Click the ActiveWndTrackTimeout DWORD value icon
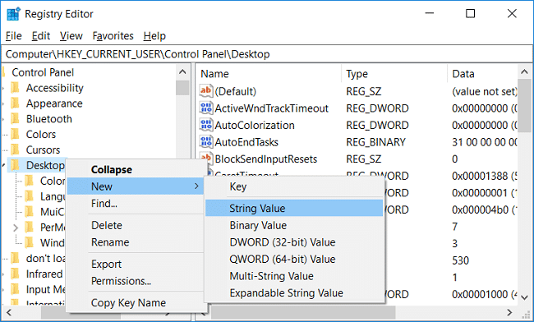Image resolution: width=534 pixels, height=322 pixels. tap(206, 108)
